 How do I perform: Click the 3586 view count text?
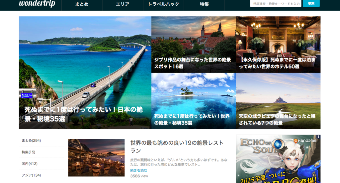click(139, 176)
